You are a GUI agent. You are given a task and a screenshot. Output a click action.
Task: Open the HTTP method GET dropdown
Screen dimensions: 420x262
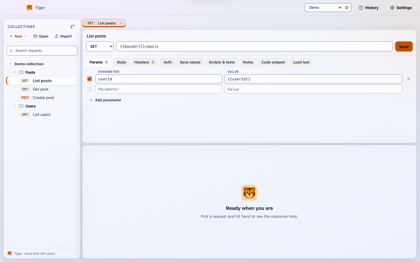[100, 47]
